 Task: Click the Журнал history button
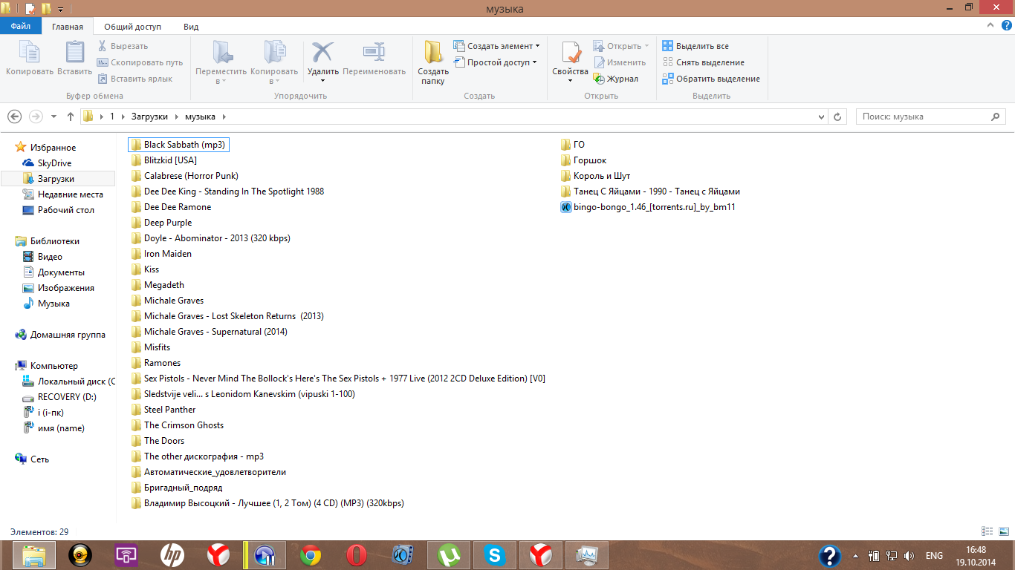click(x=615, y=79)
